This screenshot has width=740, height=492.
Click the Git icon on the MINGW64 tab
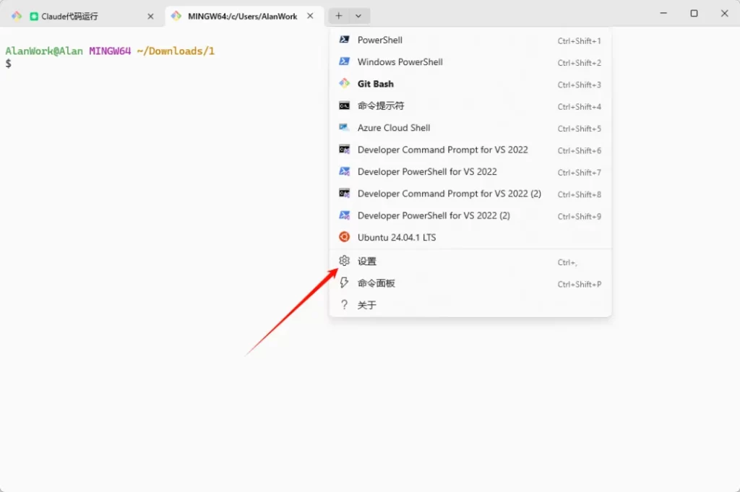point(176,16)
